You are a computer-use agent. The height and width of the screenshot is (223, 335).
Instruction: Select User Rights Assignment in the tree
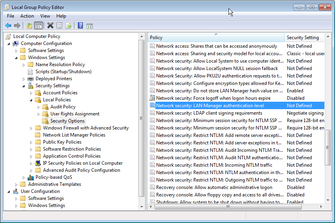(x=75, y=114)
